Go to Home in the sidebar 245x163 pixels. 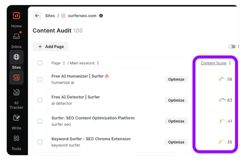[x=16, y=26]
